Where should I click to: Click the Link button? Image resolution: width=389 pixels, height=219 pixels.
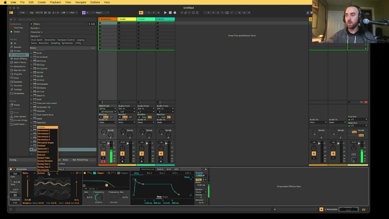[22, 12]
